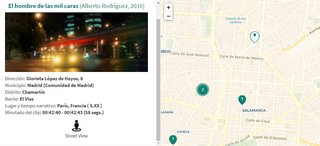Click the Calle de José Abascal map label
The image size is (320, 146).
coord(190,54)
